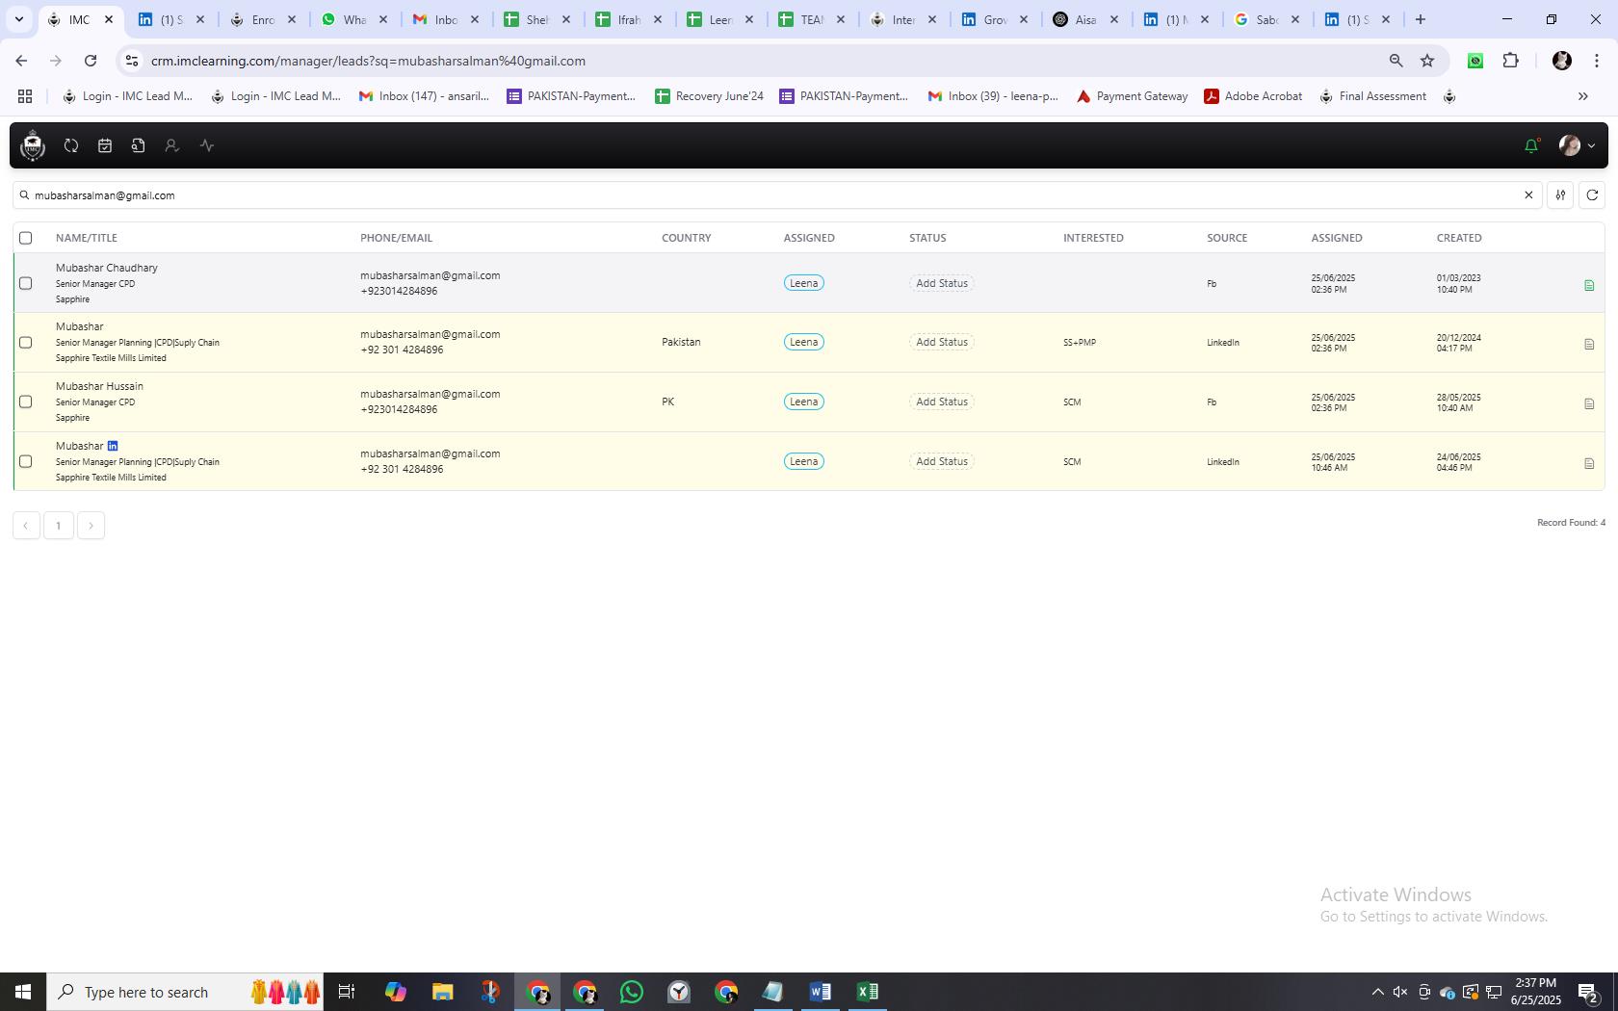The image size is (1618, 1011).
Task: Select the checkbox for the lead created 20/12/2024
Action: [x=26, y=343]
